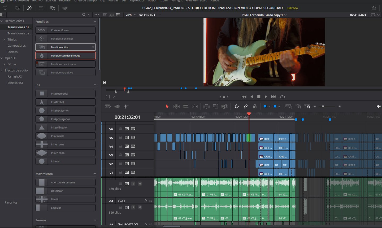Collapse the Iris transitions section

[x=95, y=85]
